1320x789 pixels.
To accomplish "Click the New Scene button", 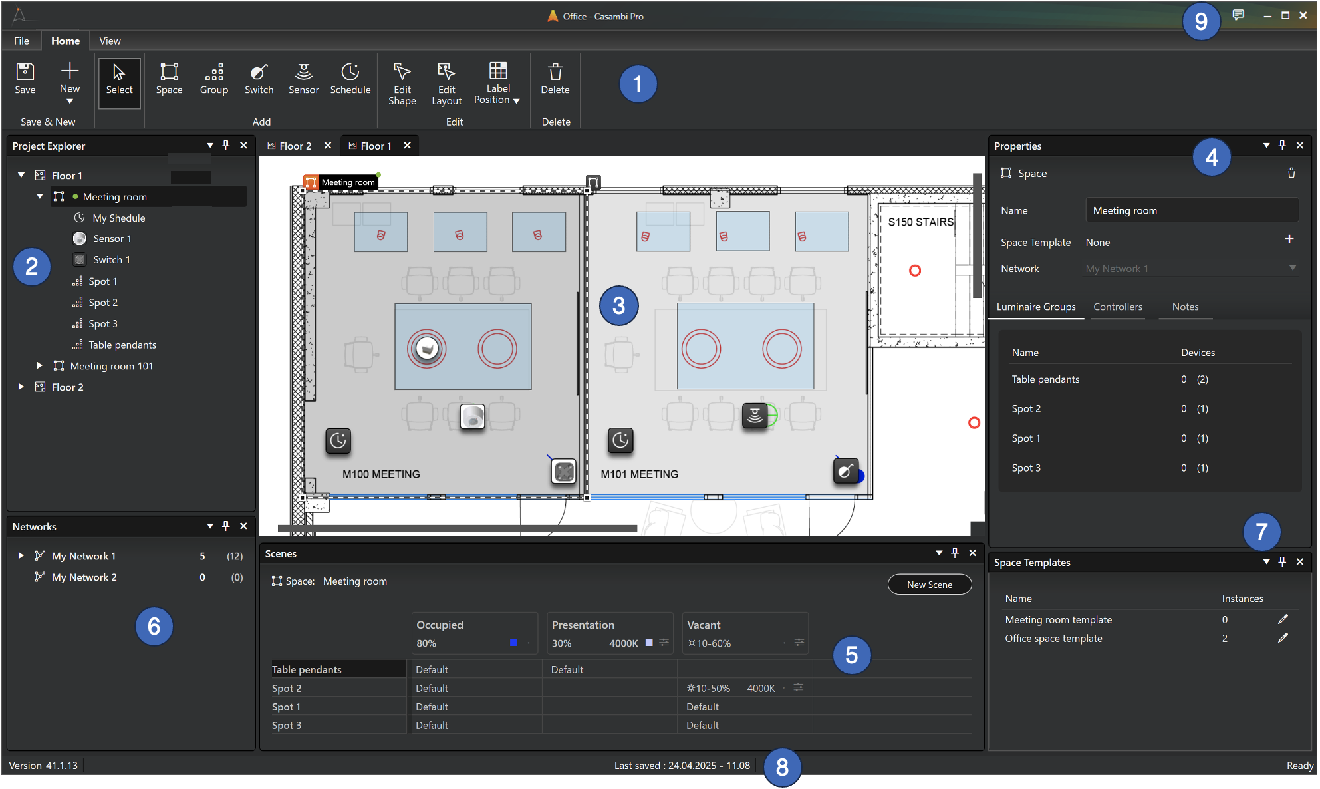I will pyautogui.click(x=929, y=584).
